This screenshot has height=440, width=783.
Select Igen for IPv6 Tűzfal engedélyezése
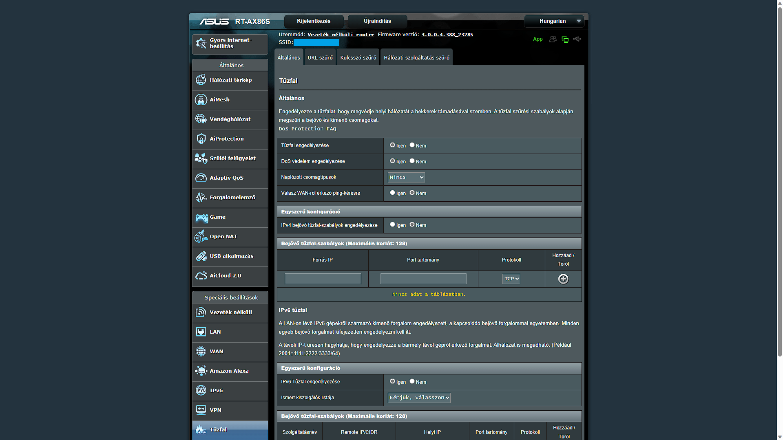(392, 381)
